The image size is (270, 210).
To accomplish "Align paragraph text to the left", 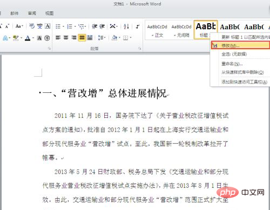I will pos(58,38).
